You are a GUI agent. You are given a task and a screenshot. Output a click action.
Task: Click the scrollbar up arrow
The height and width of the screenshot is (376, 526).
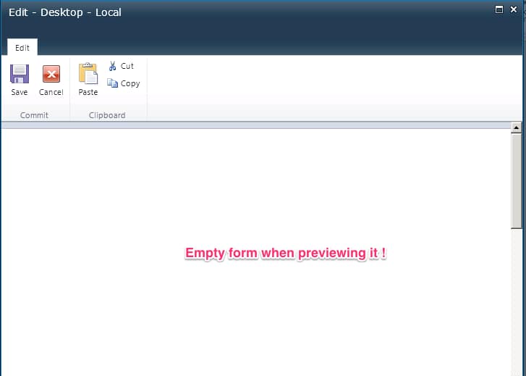pyautogui.click(x=517, y=128)
